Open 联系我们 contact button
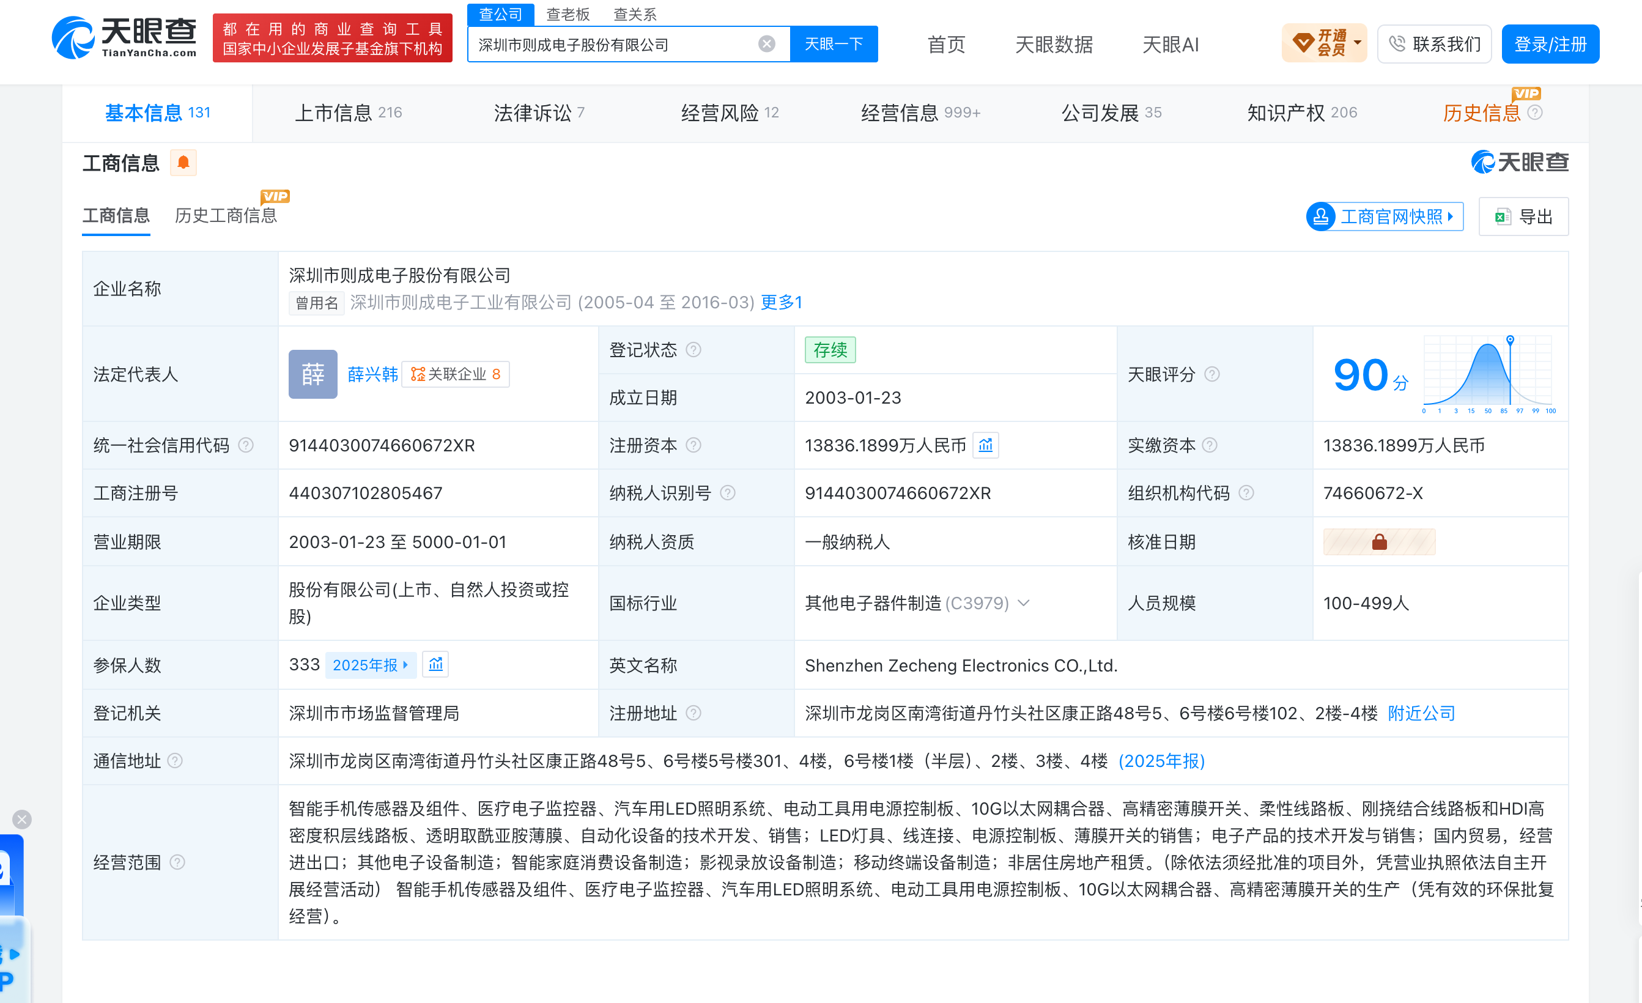This screenshot has width=1642, height=1003. (x=1434, y=44)
